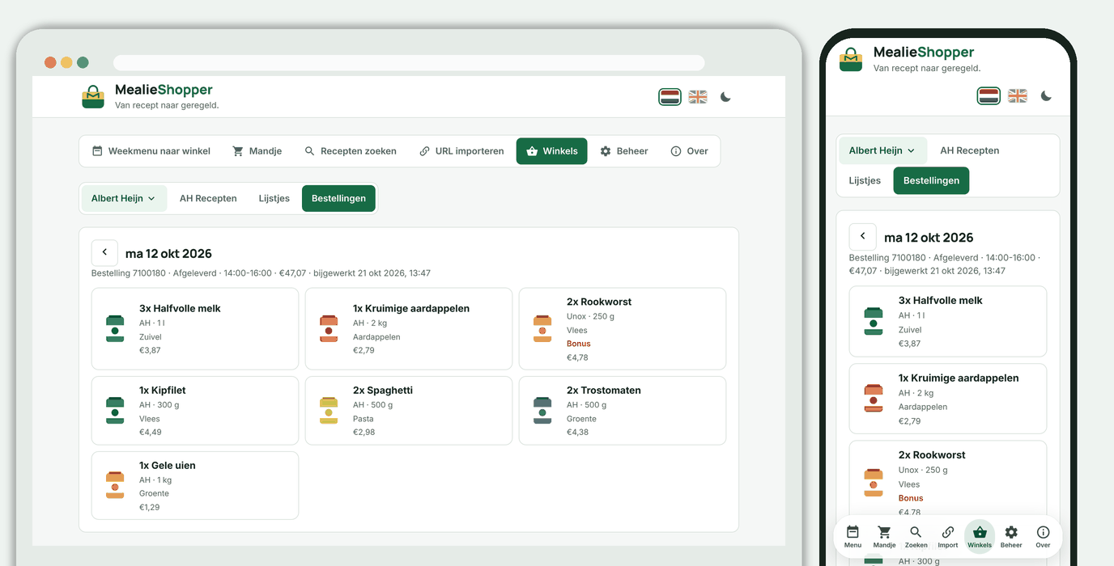Select Winkels basket in mobile bottom bar

pos(980,537)
